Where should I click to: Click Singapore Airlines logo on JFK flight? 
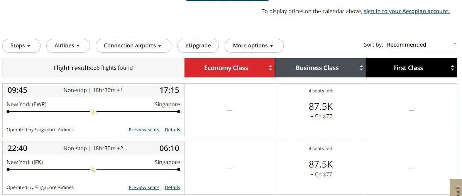[x=93, y=170]
